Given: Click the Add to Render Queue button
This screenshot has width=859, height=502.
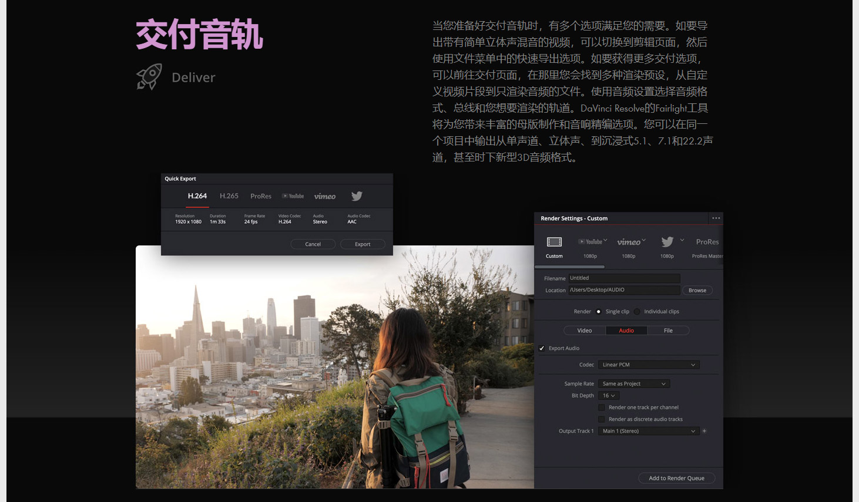Looking at the screenshot, I should [676, 478].
